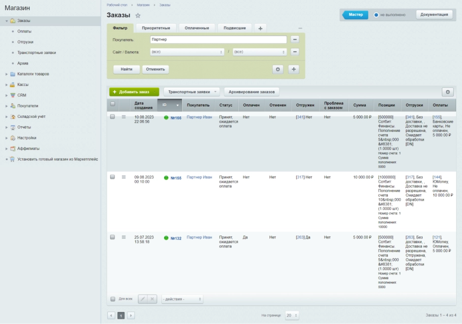This screenshot has height=324, width=462.
Task: Open Отгрузки in the sidebar menu
Action: coord(26,42)
